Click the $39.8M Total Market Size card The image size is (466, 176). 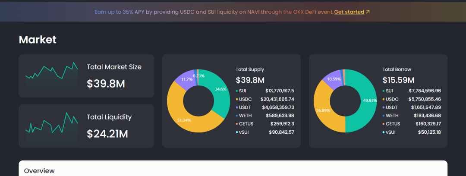click(86, 76)
